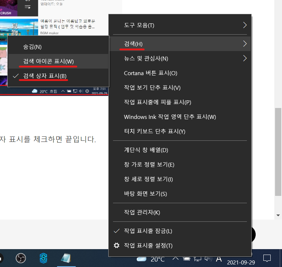Toggle 터치 키보드 단추 표시(Y)

tap(180, 131)
